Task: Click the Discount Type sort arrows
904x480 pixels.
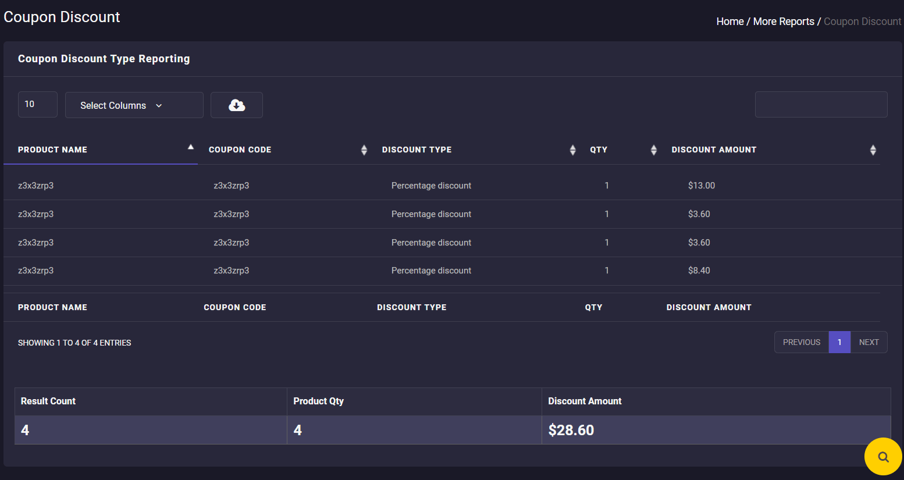Action: [572, 150]
